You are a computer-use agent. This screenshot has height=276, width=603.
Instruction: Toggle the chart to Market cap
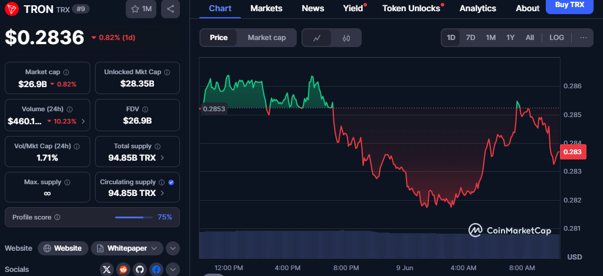(267, 38)
